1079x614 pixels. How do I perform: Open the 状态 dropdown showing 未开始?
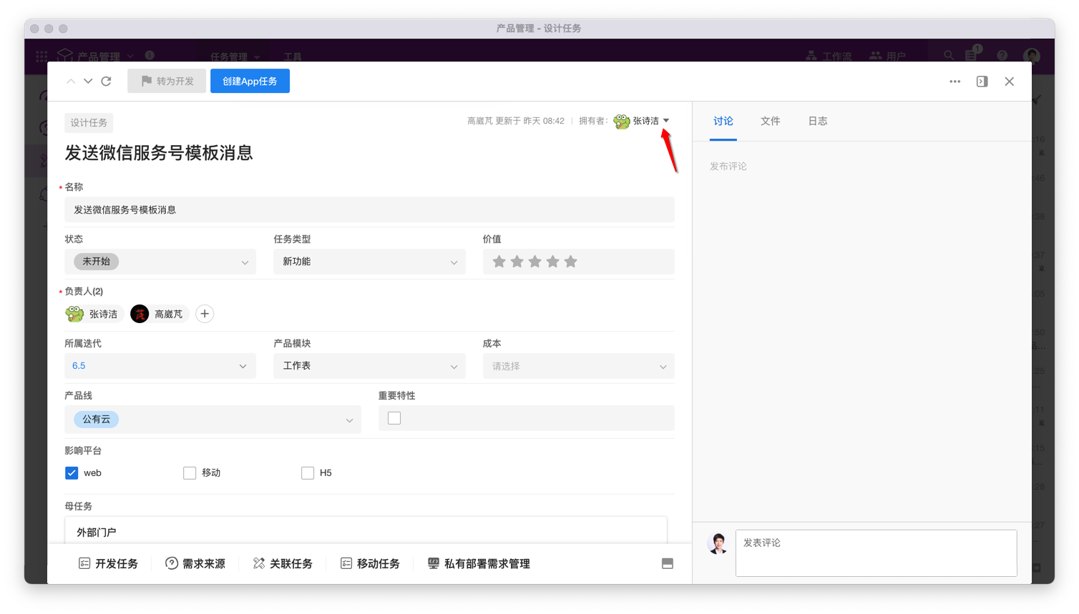click(160, 262)
